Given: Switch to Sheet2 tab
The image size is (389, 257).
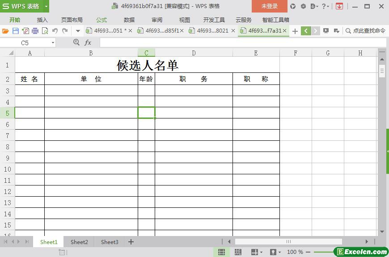Looking at the screenshot, I should 79,242.
